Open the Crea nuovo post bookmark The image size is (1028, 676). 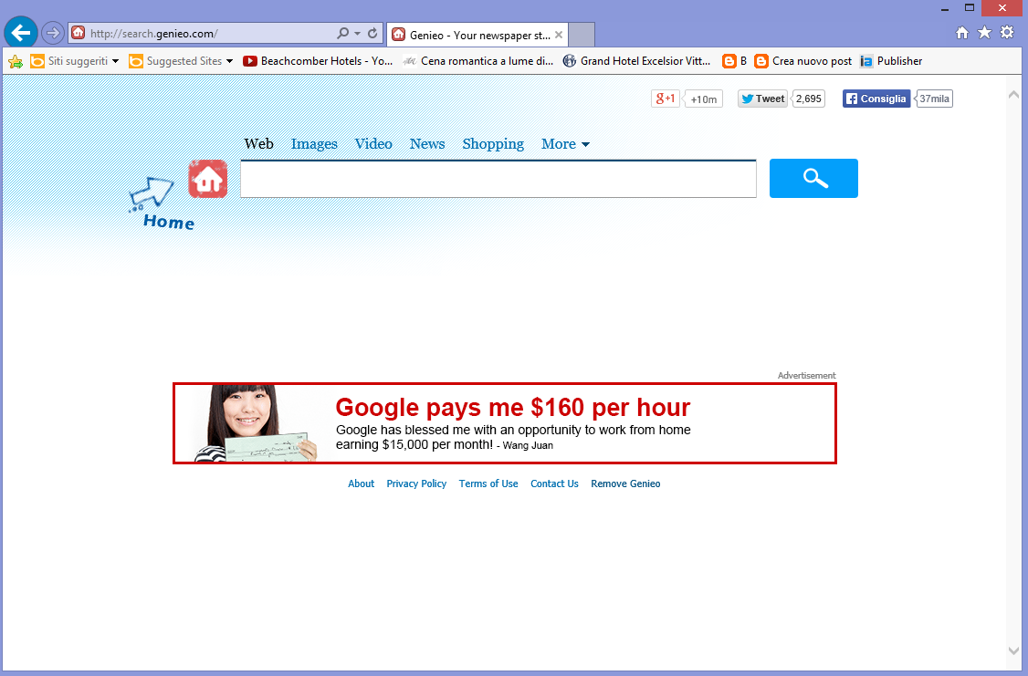tap(803, 61)
